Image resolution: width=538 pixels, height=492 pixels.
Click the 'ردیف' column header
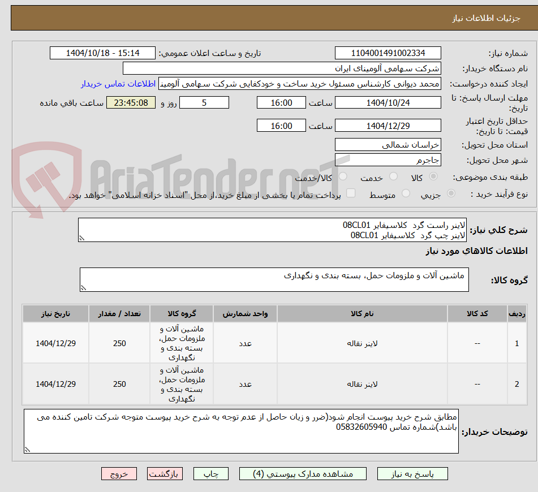point(517,314)
